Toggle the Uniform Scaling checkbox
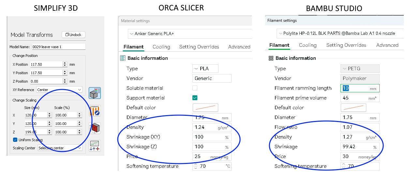This screenshot has width=408, height=175. [15, 140]
